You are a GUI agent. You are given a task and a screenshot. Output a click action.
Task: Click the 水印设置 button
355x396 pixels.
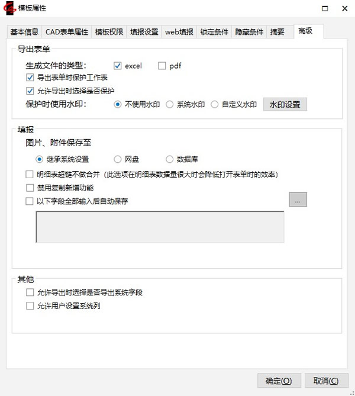(x=285, y=105)
